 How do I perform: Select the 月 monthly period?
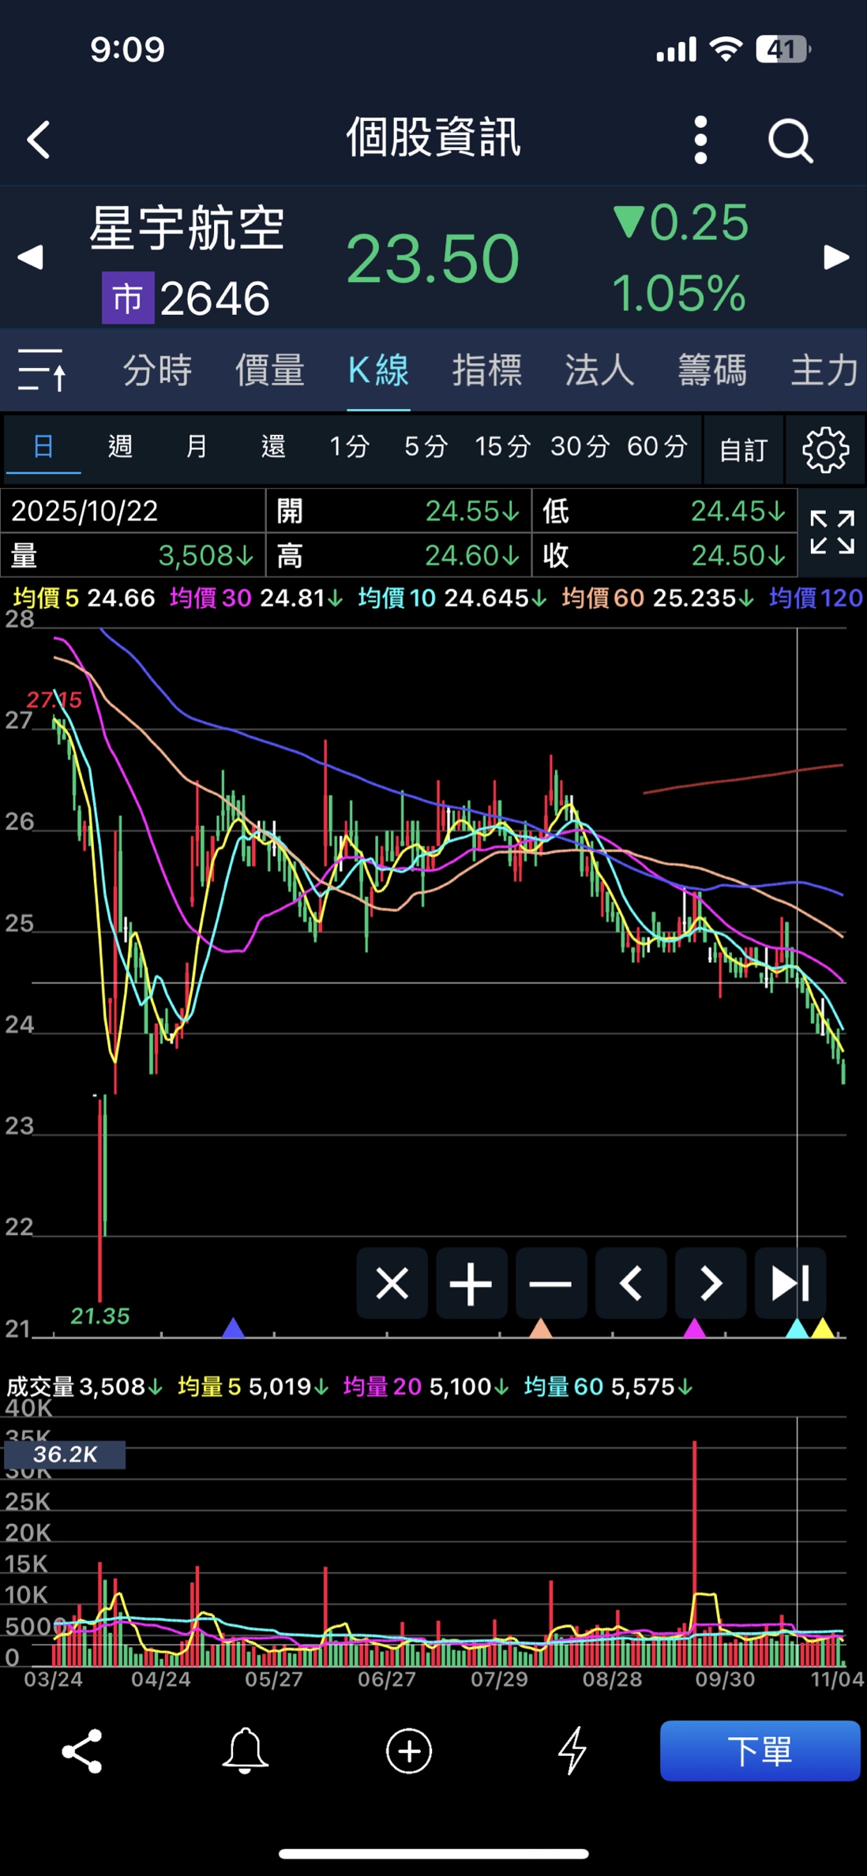coord(197,447)
